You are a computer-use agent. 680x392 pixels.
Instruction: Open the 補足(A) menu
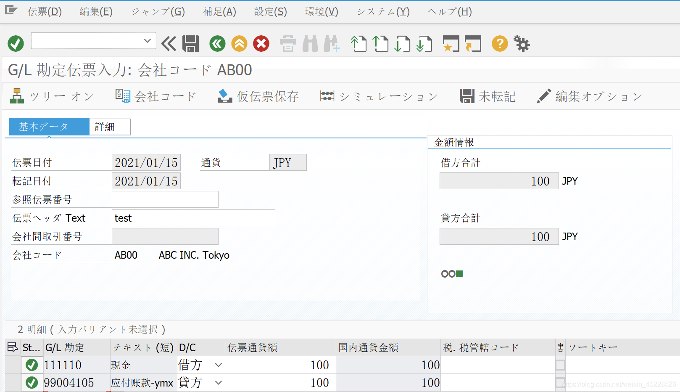(219, 12)
